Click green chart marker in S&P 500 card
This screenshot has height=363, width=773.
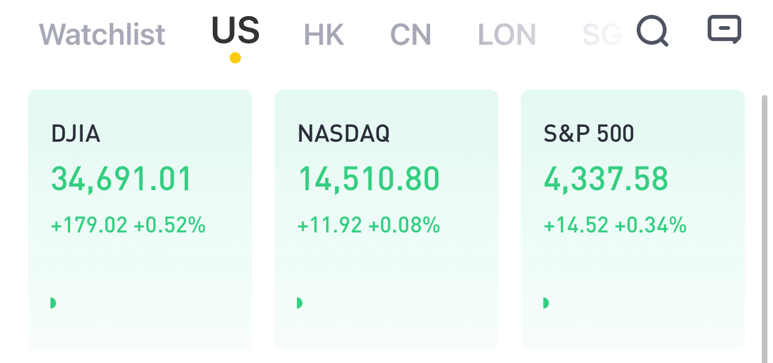point(546,303)
